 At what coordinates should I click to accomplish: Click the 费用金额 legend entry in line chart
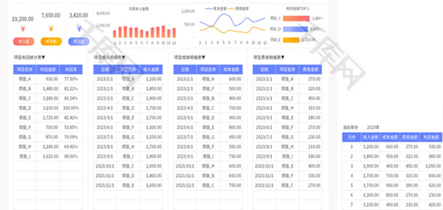(x=238, y=9)
